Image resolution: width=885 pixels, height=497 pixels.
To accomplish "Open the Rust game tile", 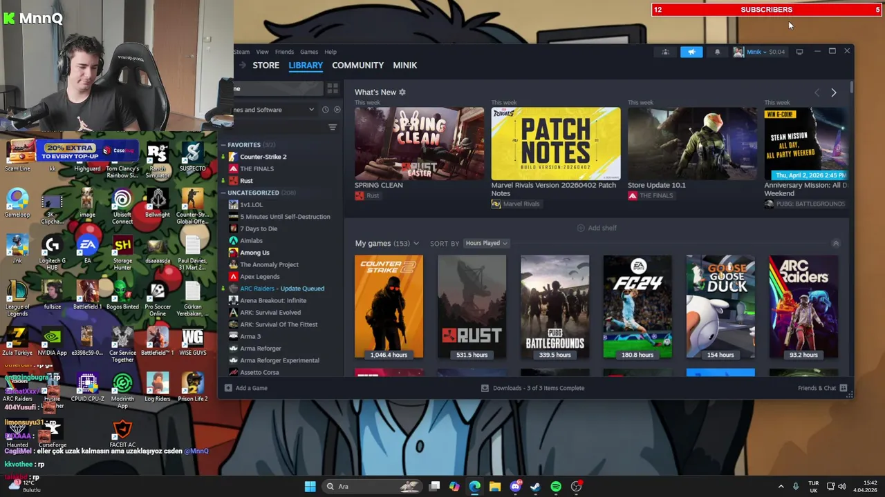I will point(472,307).
